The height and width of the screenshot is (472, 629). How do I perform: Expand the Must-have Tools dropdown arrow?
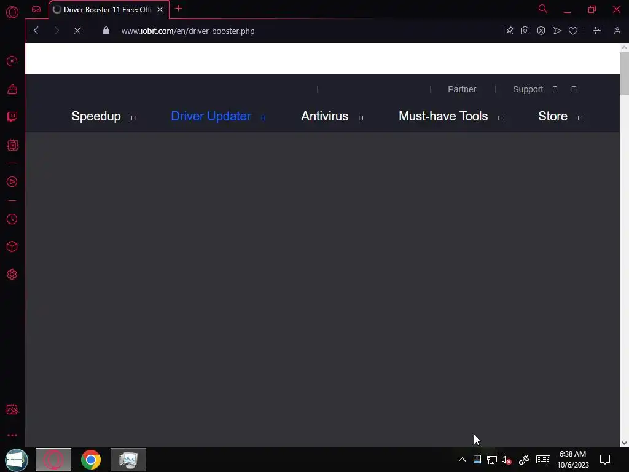pos(500,117)
